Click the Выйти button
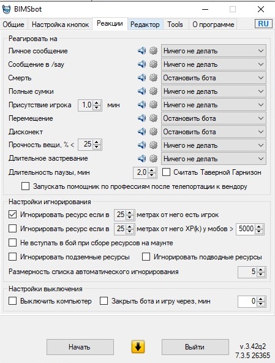The width and height of the screenshot is (275, 363). (x=195, y=347)
